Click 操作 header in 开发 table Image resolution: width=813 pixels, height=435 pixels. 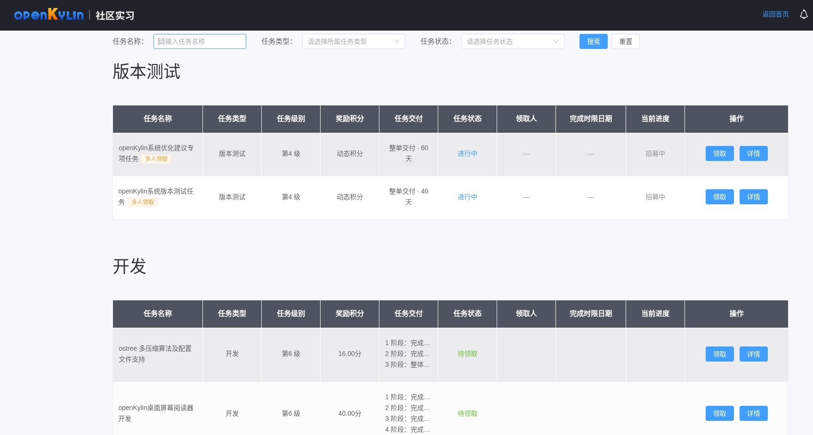736,314
